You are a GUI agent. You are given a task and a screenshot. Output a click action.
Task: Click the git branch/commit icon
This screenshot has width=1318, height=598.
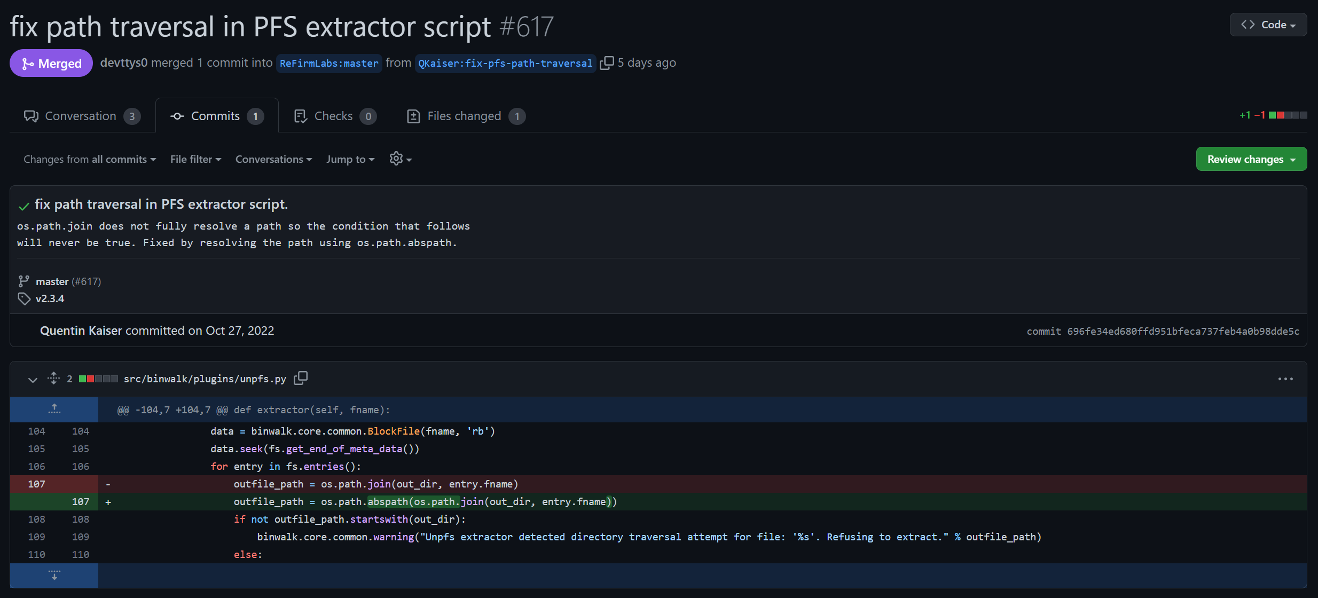pos(25,280)
